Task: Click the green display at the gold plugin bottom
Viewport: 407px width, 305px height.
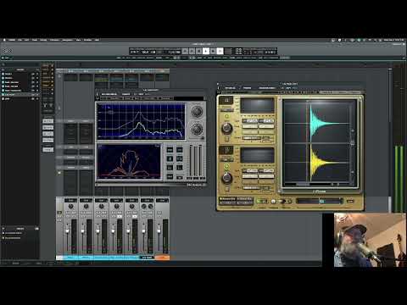Action: [x=262, y=202]
